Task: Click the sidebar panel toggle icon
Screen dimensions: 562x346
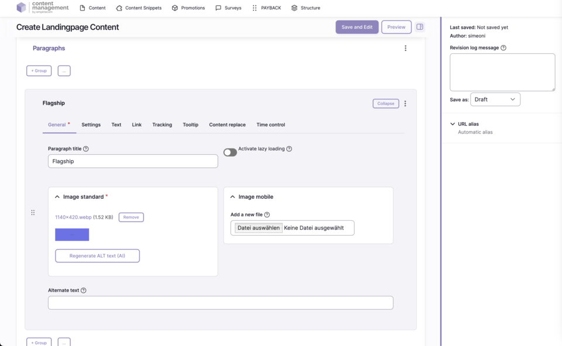Action: (420, 27)
